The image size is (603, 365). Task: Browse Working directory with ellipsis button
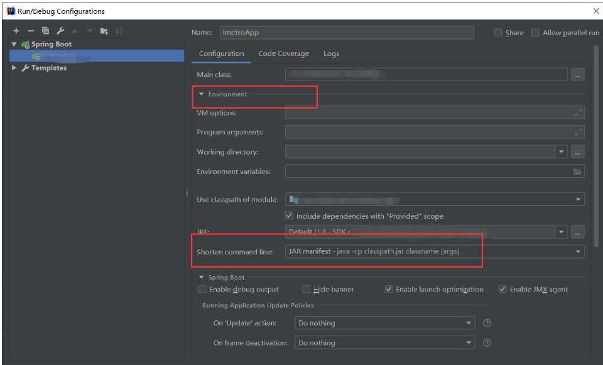coord(578,151)
